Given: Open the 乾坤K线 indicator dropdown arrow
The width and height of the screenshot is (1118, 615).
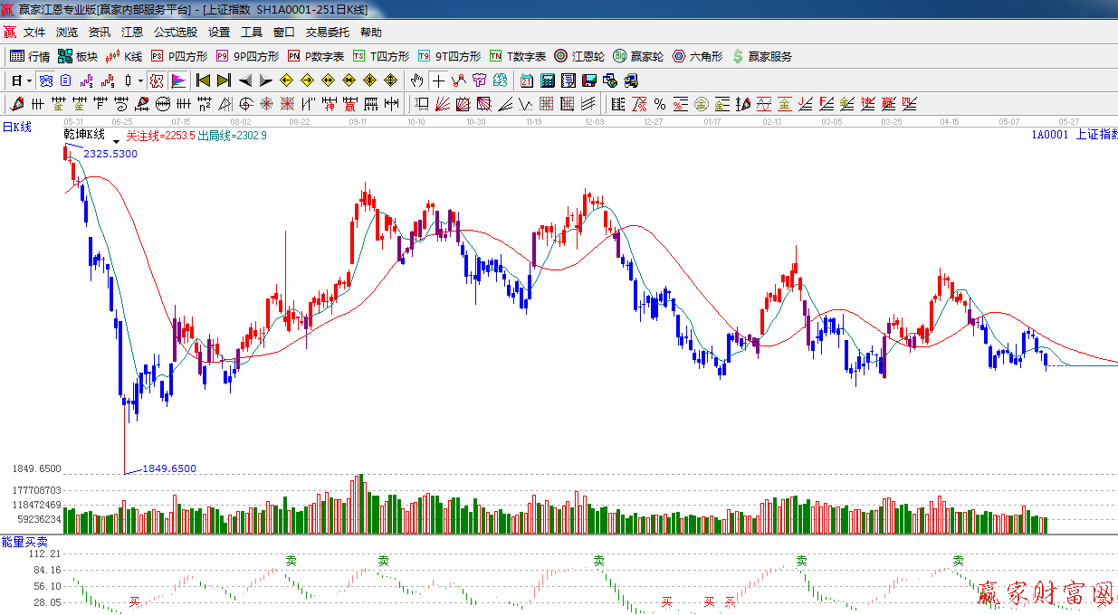Looking at the screenshot, I should point(116,140).
